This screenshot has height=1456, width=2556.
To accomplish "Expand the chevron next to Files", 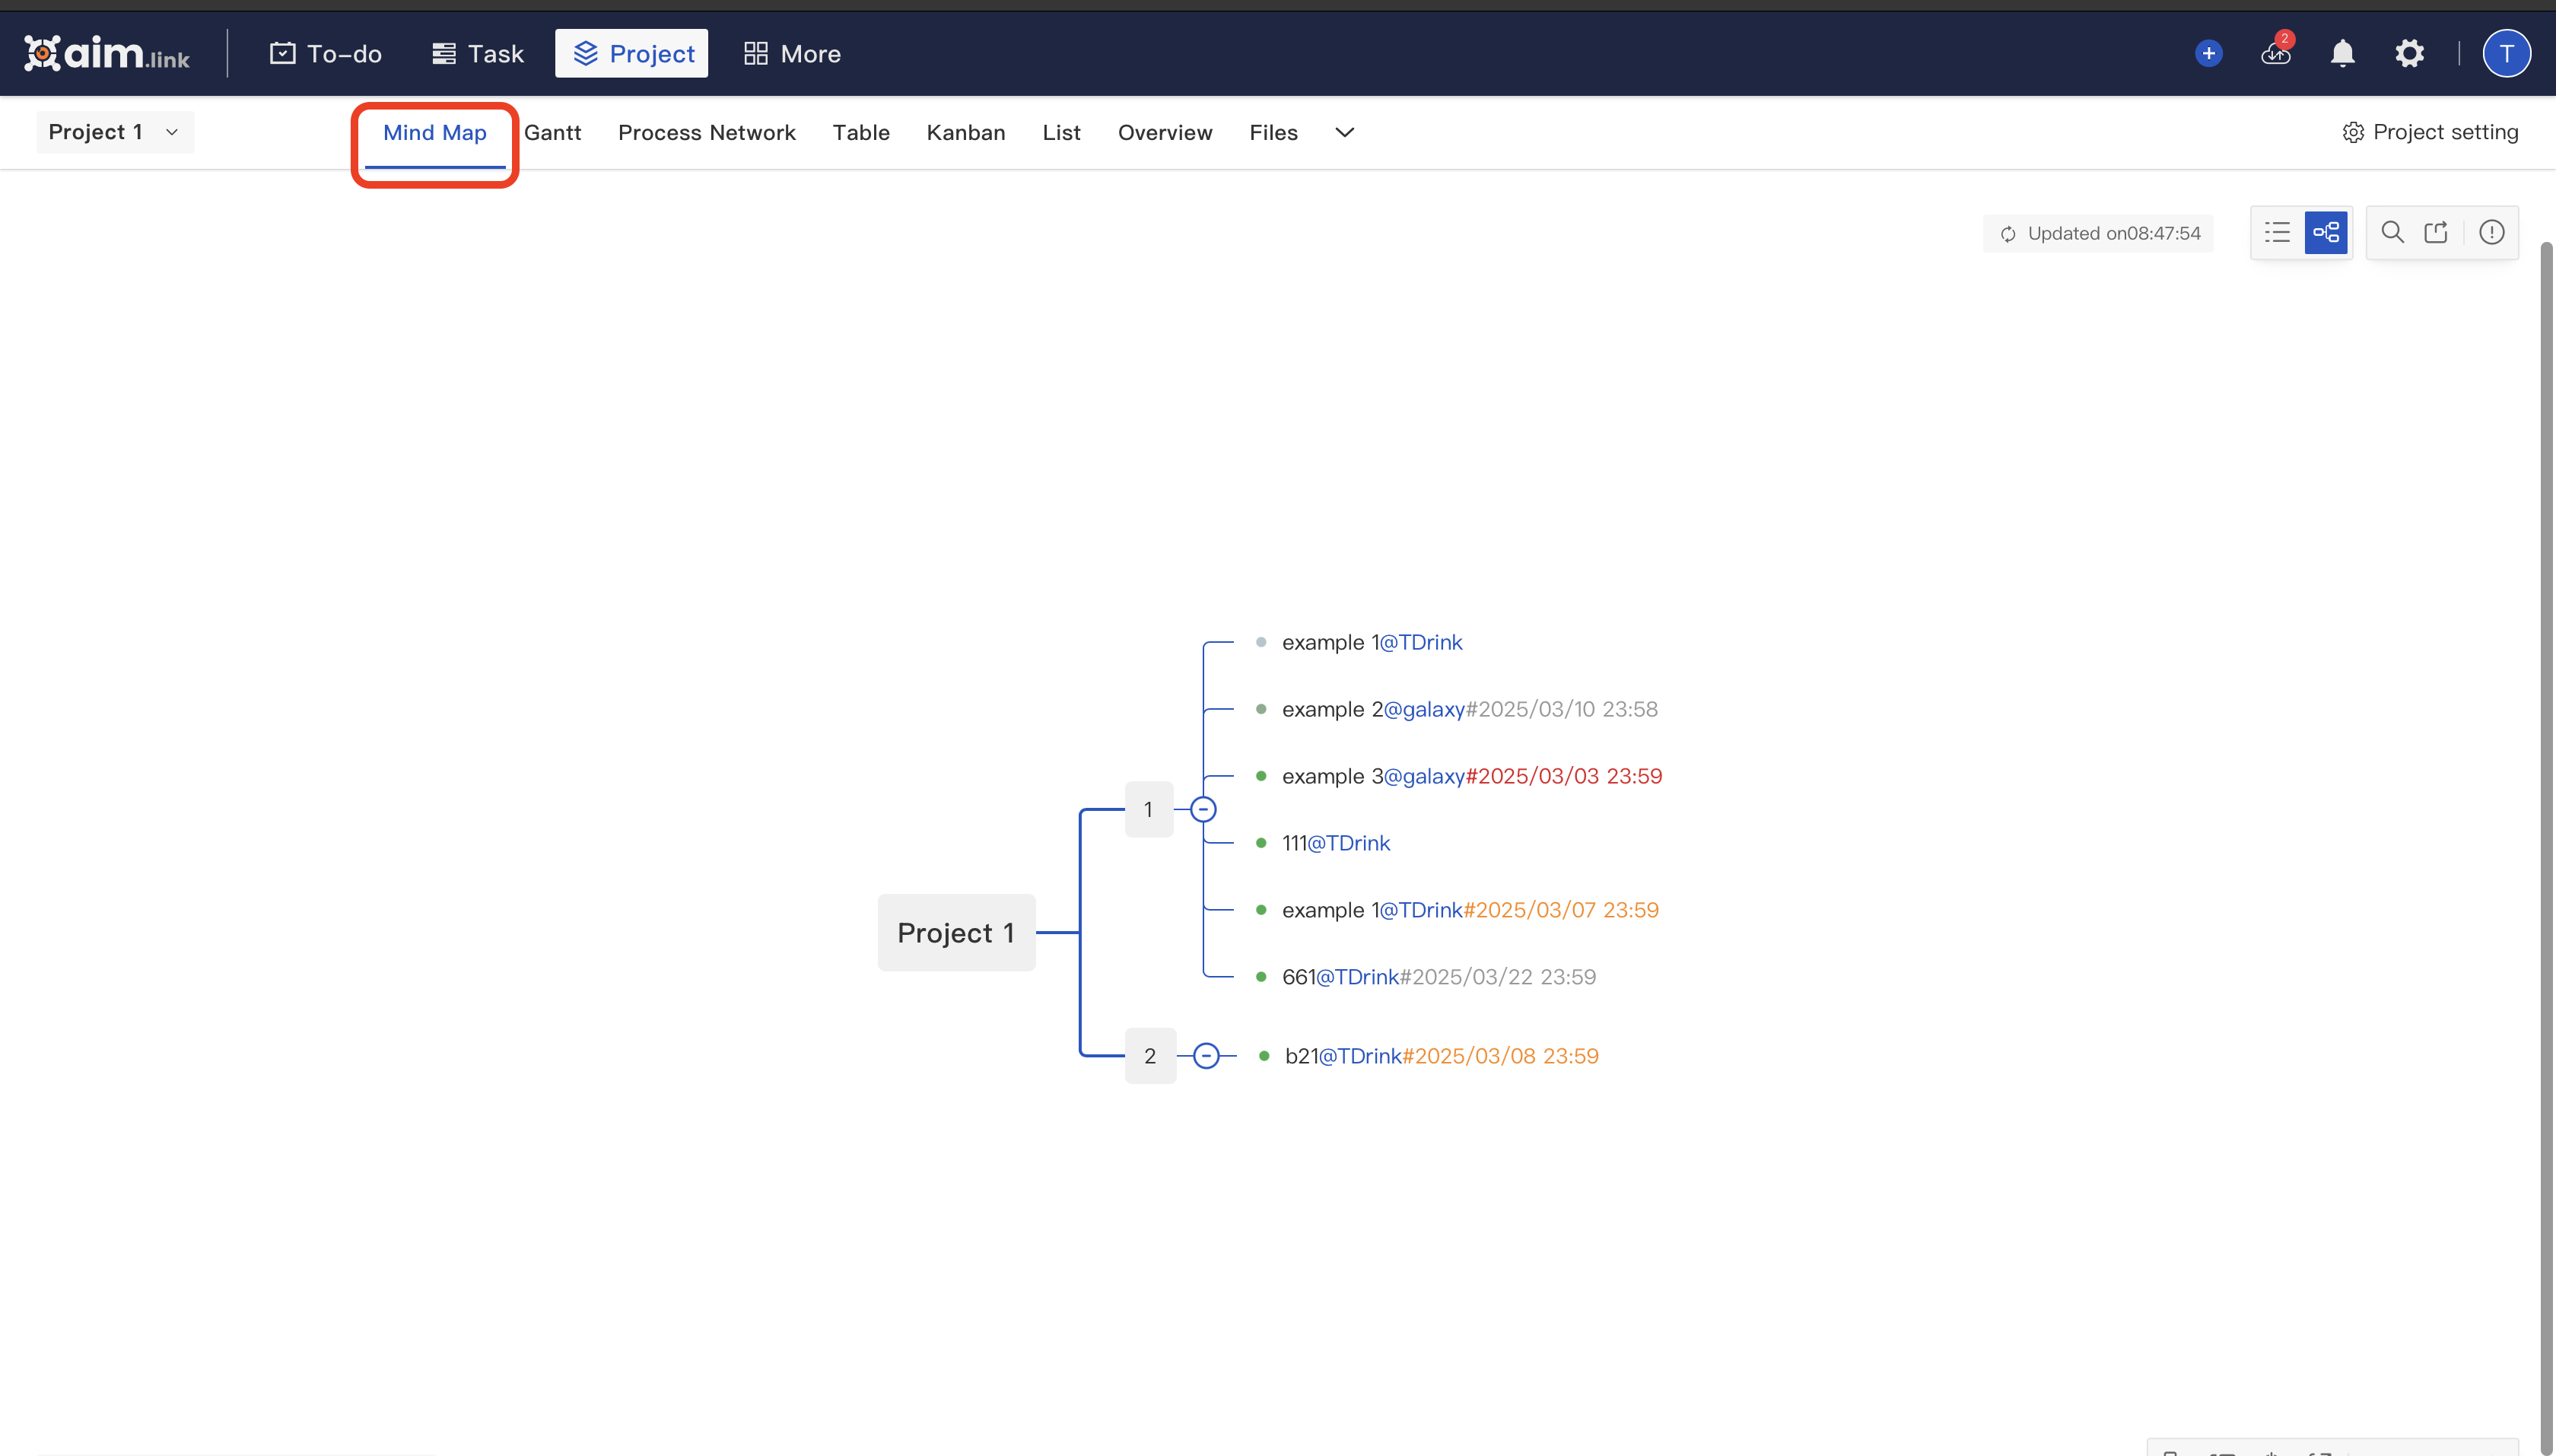I will point(1343,132).
